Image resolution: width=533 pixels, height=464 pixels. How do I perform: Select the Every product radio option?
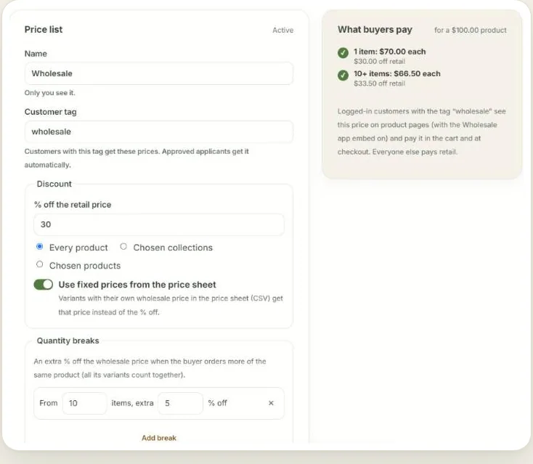point(39,246)
